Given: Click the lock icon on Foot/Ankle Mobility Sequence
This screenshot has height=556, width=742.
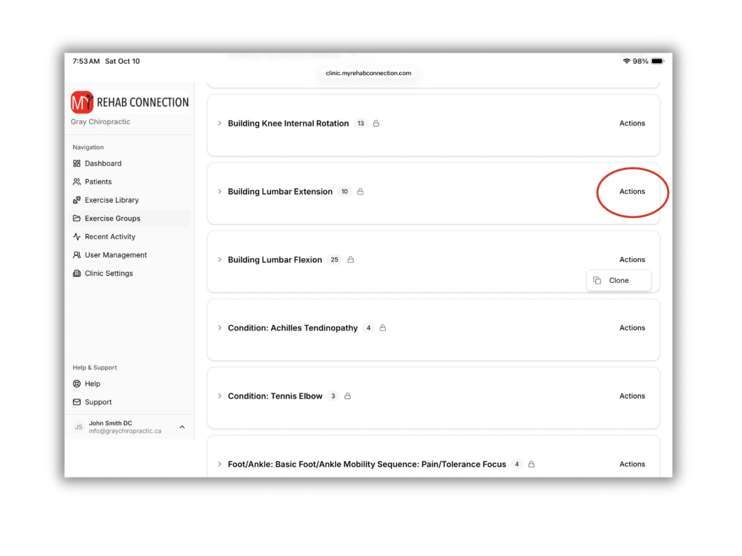Looking at the screenshot, I should [531, 464].
